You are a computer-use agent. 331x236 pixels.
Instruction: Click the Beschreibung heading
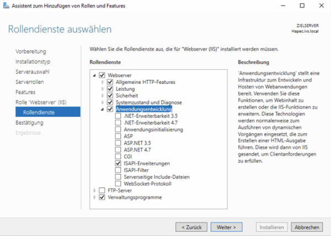click(254, 62)
